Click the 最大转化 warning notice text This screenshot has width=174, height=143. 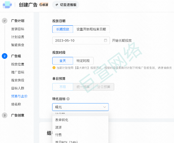(x=114, y=68)
